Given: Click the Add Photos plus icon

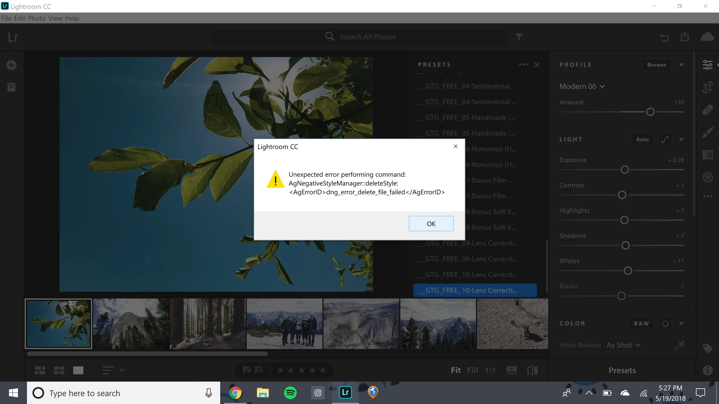Looking at the screenshot, I should [11, 65].
